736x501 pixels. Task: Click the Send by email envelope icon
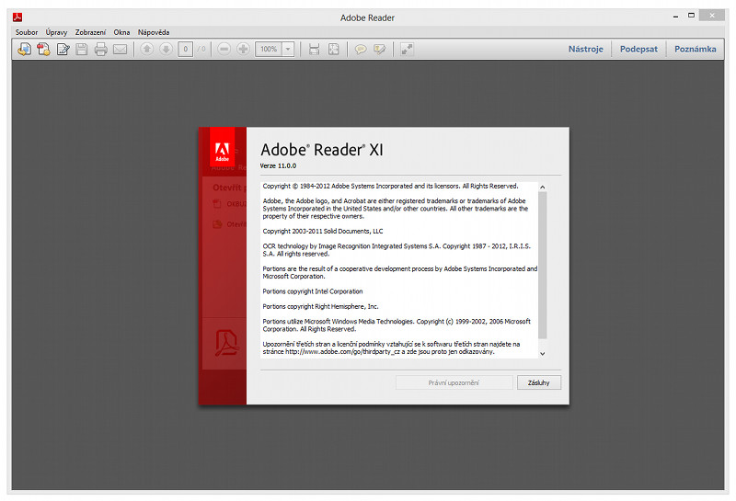click(x=121, y=49)
